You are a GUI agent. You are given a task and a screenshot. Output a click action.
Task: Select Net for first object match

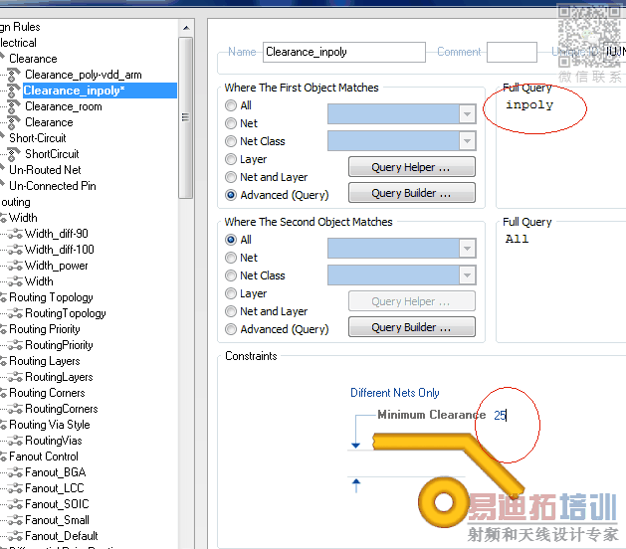pyautogui.click(x=231, y=123)
